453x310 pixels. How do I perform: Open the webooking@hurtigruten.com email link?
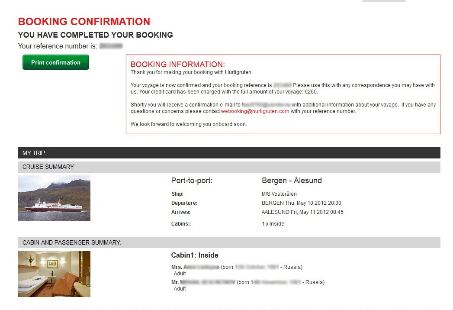tap(255, 111)
